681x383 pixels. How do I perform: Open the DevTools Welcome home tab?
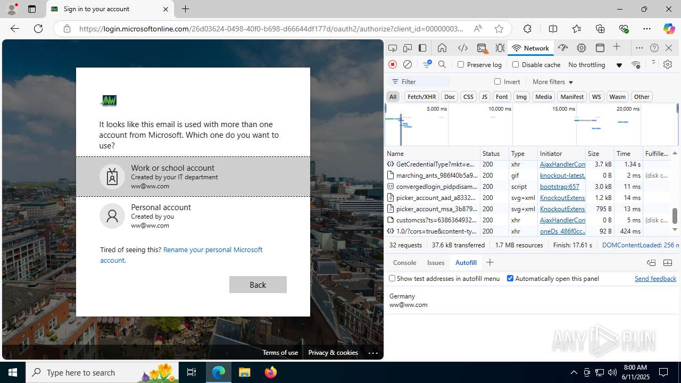tap(442, 48)
